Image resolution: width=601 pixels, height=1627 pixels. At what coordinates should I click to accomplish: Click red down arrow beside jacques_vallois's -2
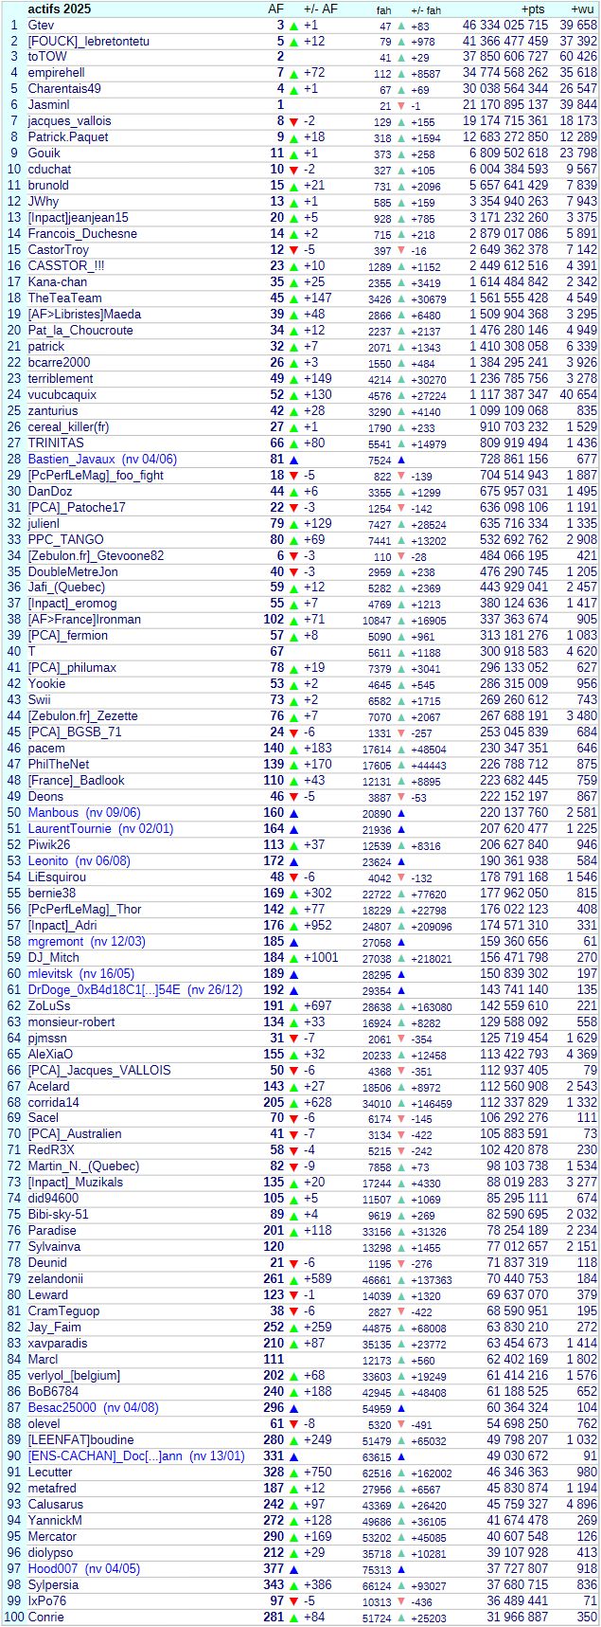click(x=293, y=122)
